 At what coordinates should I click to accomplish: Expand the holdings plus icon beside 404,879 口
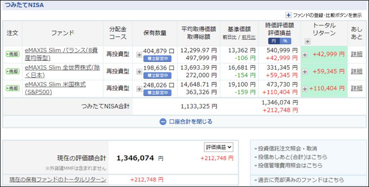tap(139, 55)
